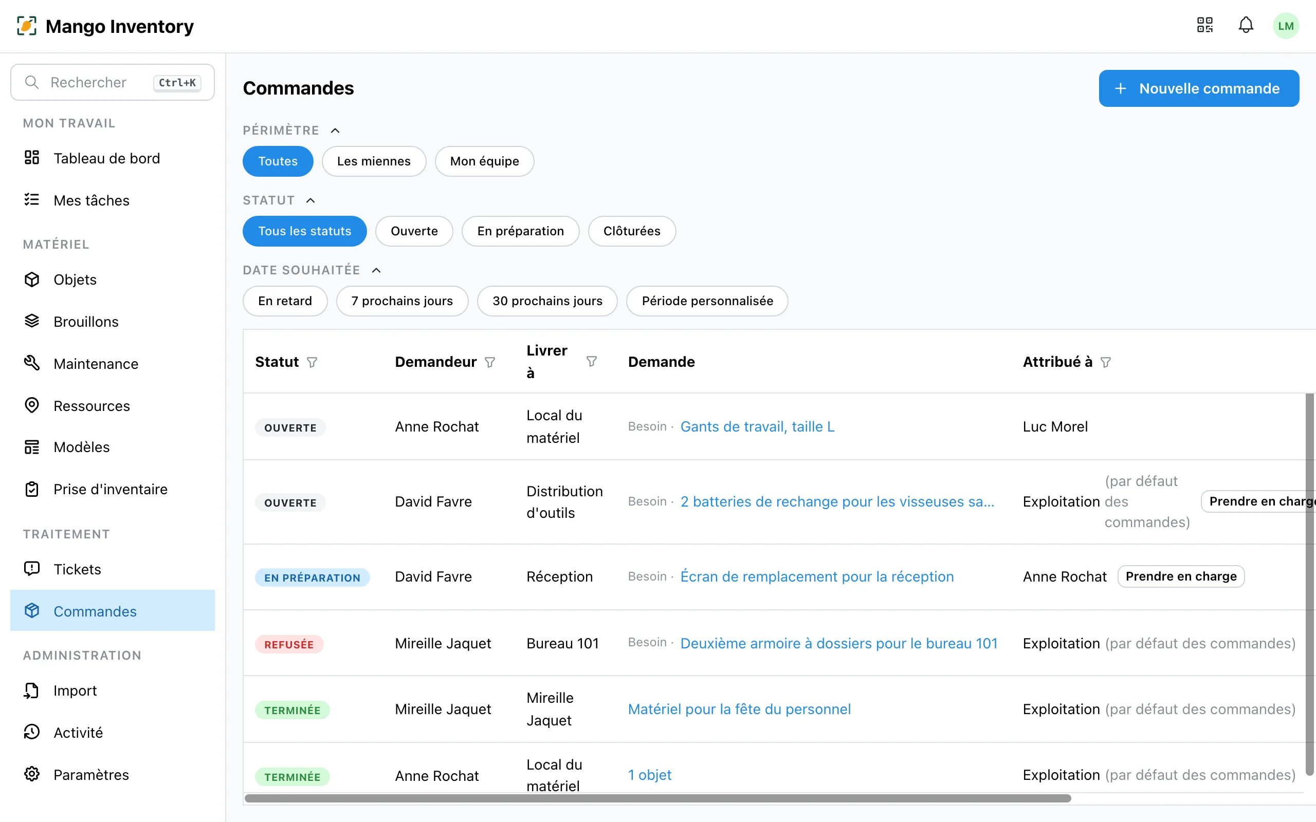Image resolution: width=1316 pixels, height=822 pixels.
Task: Click the Modèles template icon
Action: [32, 447]
